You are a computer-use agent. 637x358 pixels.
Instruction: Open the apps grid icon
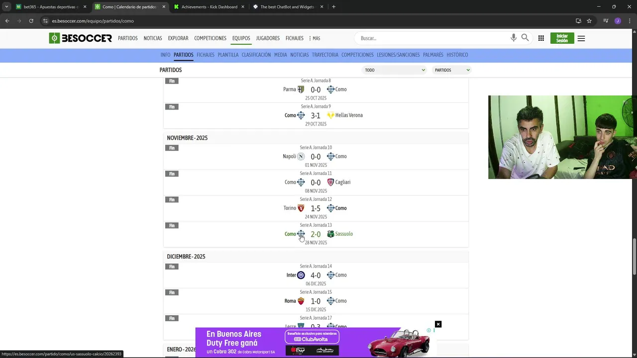[x=541, y=38]
